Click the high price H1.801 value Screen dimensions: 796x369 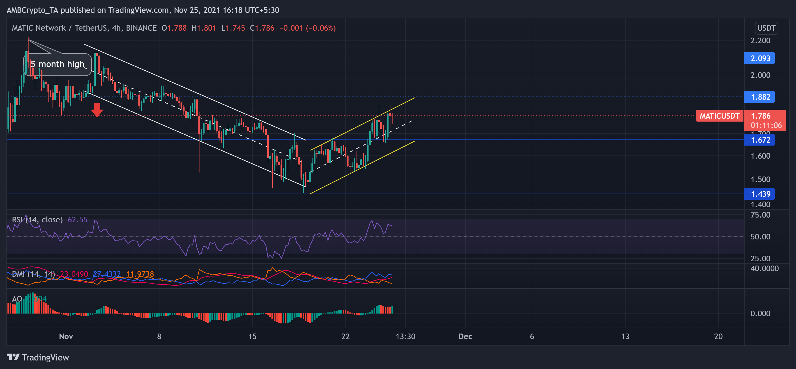pyautogui.click(x=204, y=28)
